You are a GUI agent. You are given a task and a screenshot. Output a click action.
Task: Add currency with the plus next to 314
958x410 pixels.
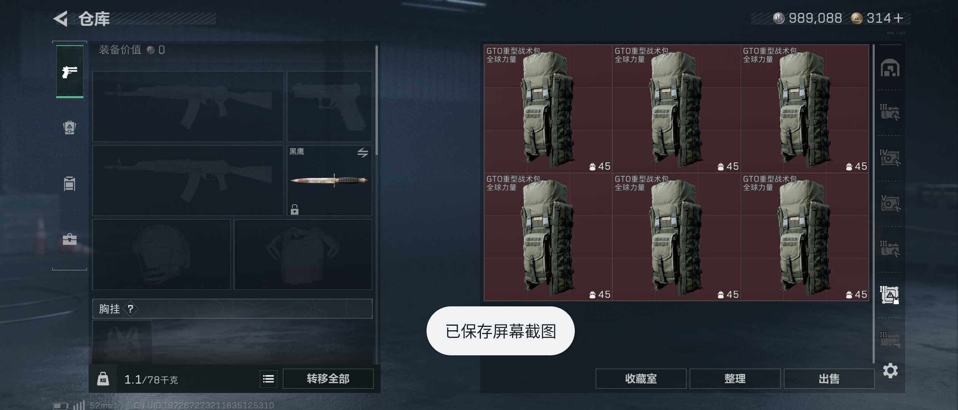pos(899,18)
